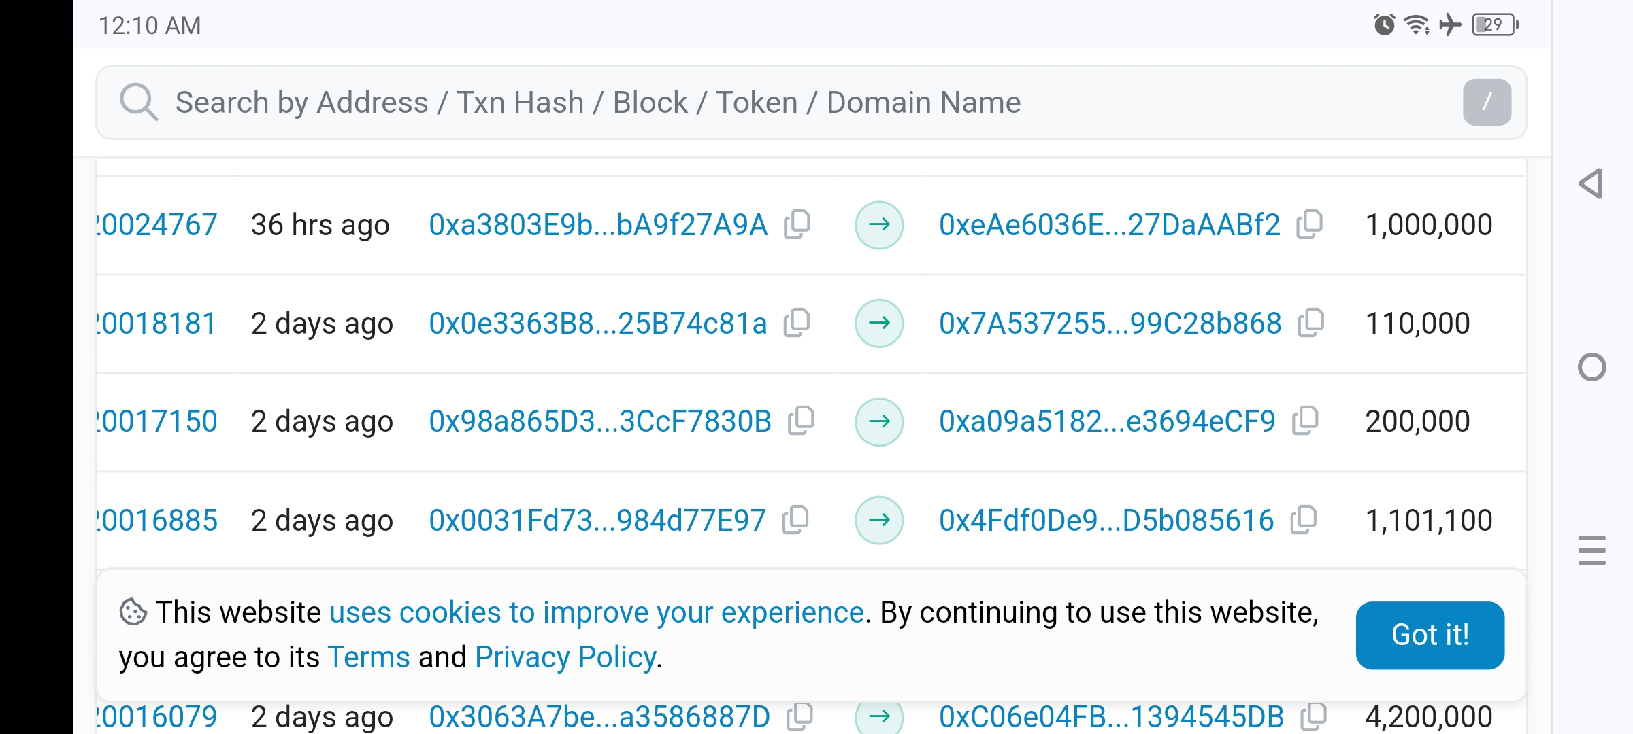Open recipient address 0xa09a5182...e3694eCF9

tap(1107, 421)
